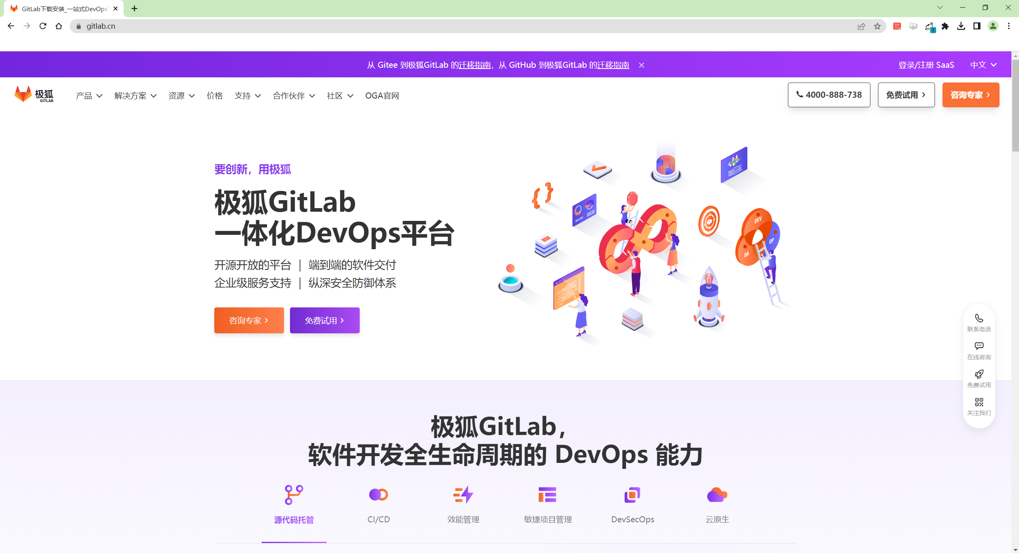Click header orange 咨询专家 button

tap(971, 95)
